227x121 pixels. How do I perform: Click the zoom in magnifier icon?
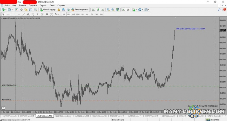pyautogui.click(x=108, y=10)
